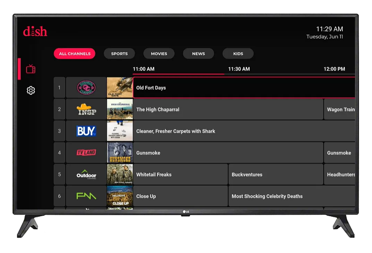Switch to the Sports filter tab
The image size is (372, 253).
tap(119, 54)
